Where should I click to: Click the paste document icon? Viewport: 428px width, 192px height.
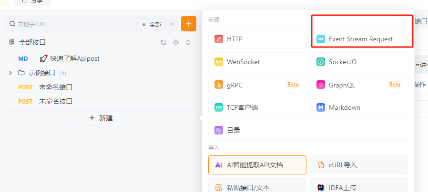[219, 188]
